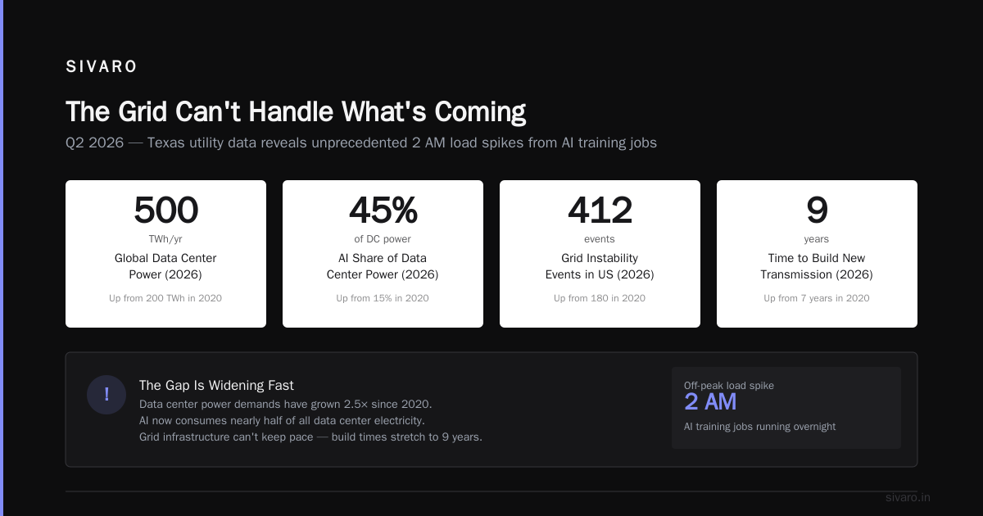Click the Up from 180 in 2020 note
Image resolution: width=983 pixels, height=516 pixels.
pos(600,298)
